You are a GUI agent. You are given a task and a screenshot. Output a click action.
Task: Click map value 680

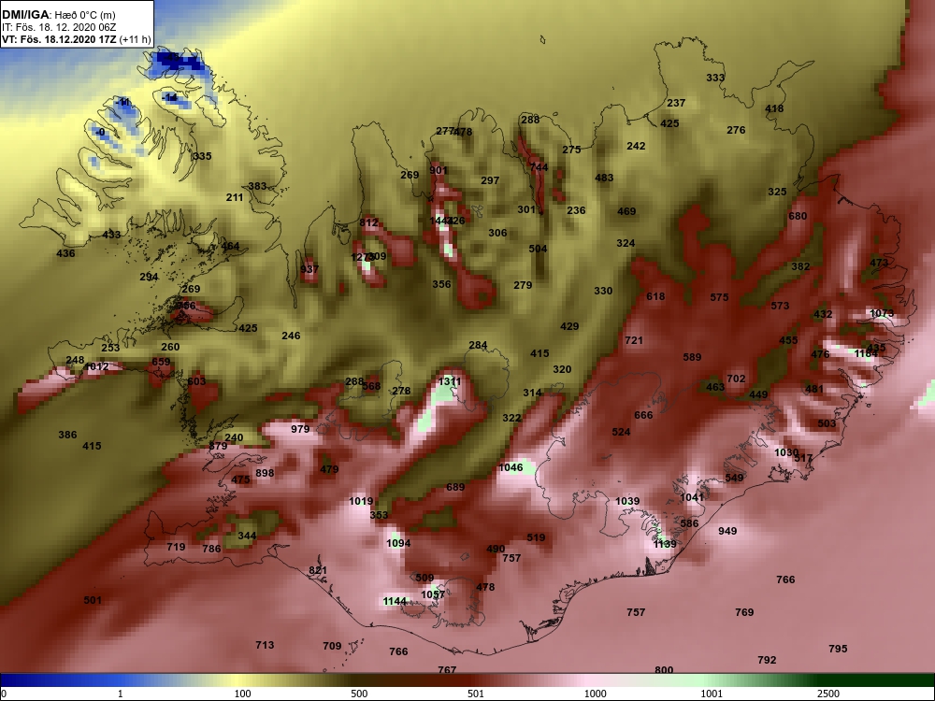(798, 217)
